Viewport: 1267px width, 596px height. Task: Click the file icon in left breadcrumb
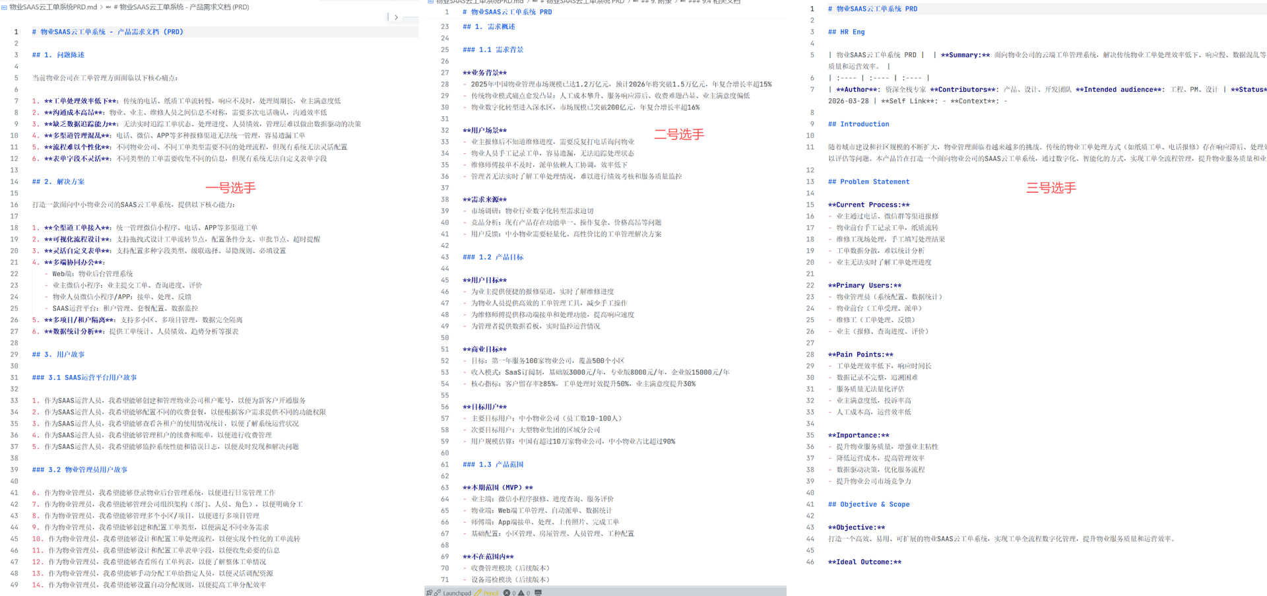(x=5, y=7)
